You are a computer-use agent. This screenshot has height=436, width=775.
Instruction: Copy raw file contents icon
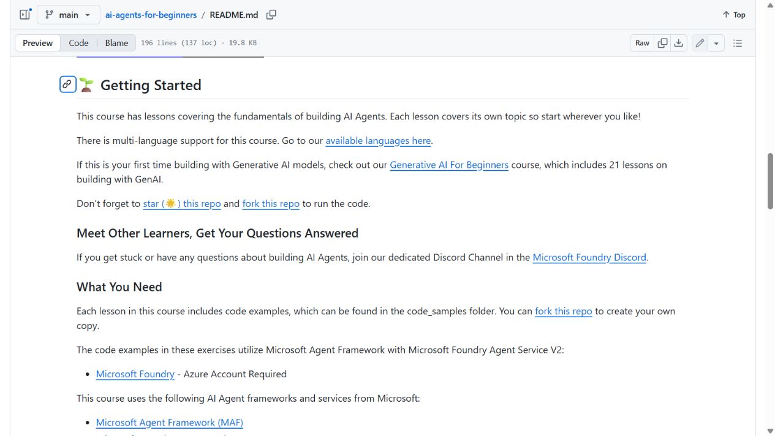pyautogui.click(x=662, y=43)
